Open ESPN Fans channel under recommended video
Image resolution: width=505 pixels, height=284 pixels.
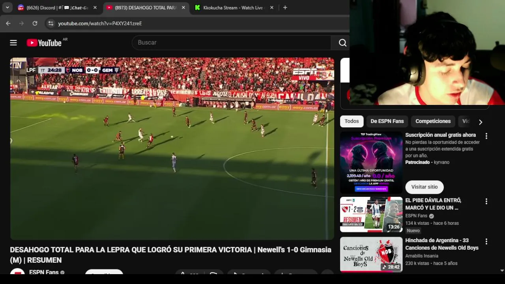click(x=416, y=216)
